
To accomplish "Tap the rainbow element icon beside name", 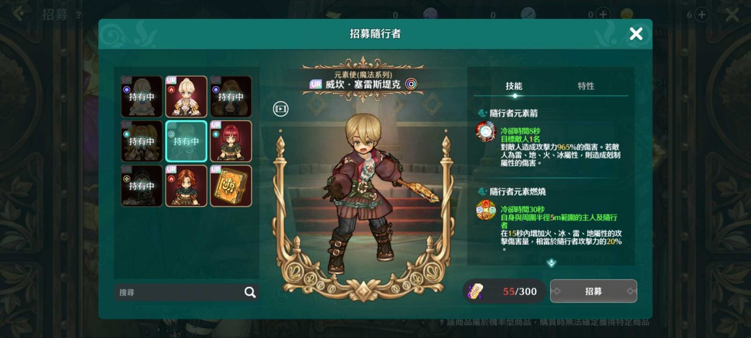I will click(x=411, y=84).
